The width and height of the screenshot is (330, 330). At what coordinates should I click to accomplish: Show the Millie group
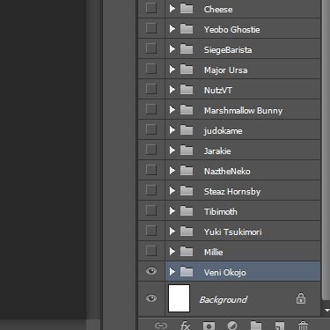(x=150, y=251)
